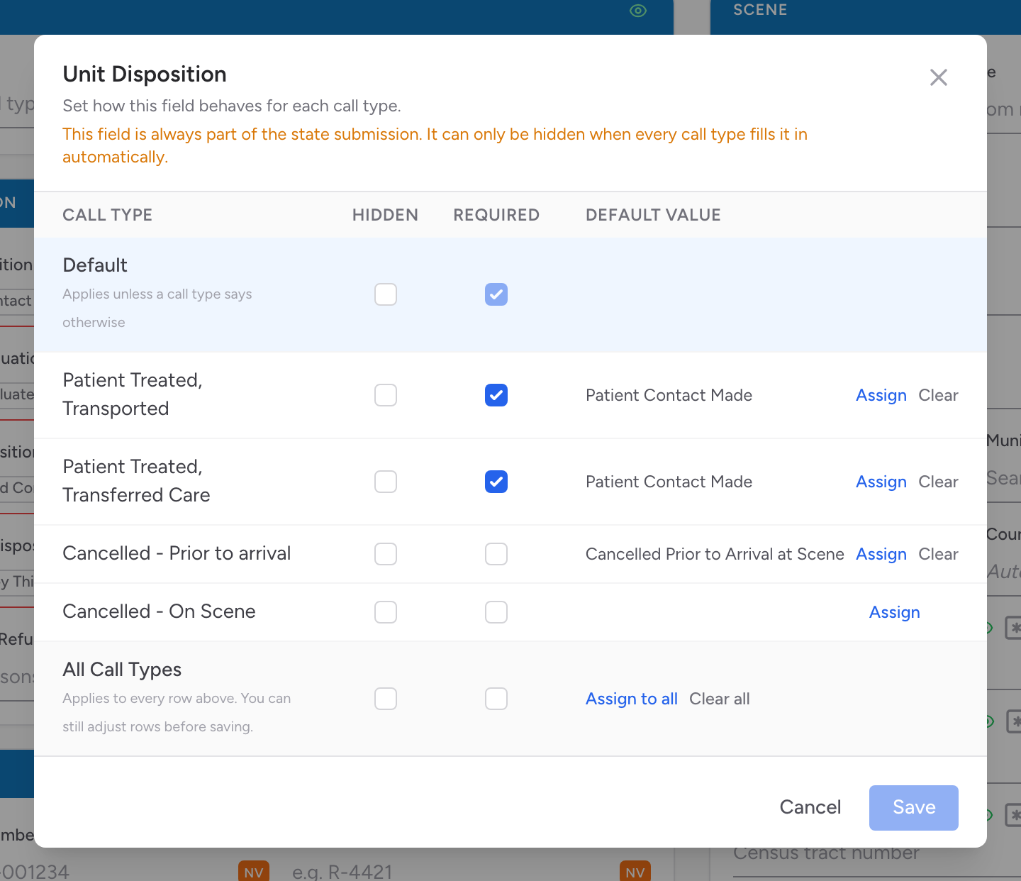This screenshot has width=1021, height=881.
Task: Toggle Required checkbox in Default row
Action: coord(496,294)
